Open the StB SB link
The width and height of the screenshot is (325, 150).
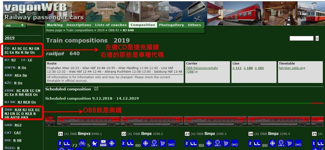19,140
